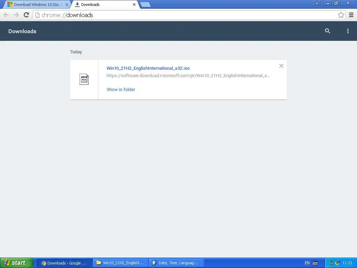Open Date, Time, Languag... taskbar button
The image size is (357, 268).
point(176,263)
